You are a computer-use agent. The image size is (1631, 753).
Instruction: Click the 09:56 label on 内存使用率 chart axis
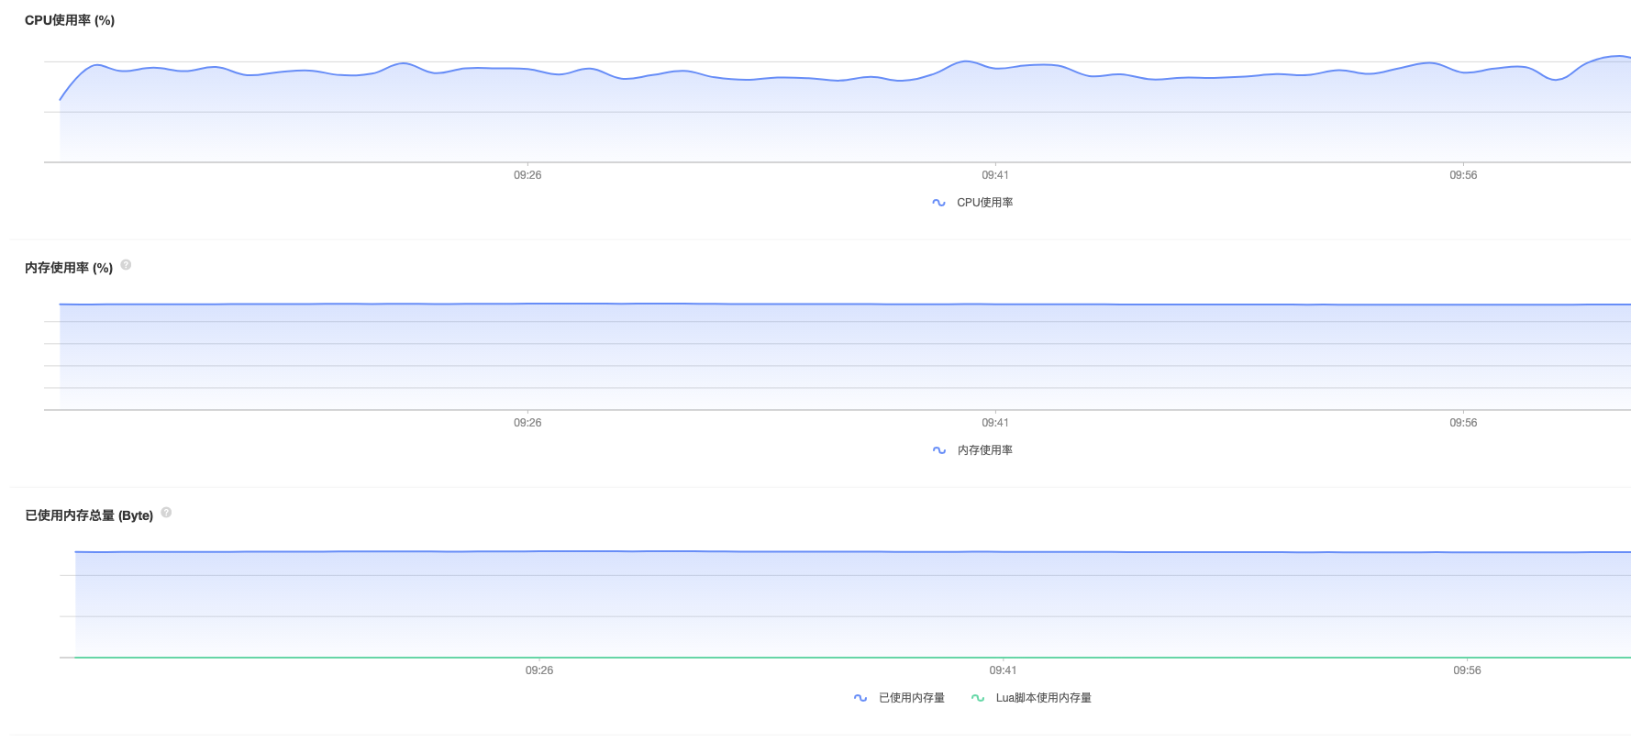(1463, 423)
